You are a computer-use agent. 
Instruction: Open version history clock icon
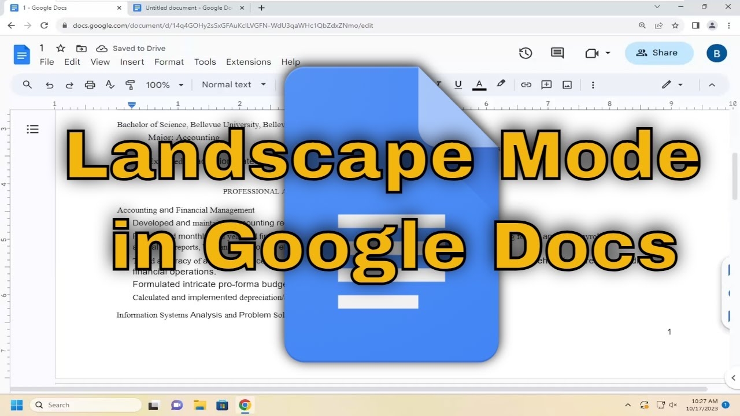(x=525, y=53)
